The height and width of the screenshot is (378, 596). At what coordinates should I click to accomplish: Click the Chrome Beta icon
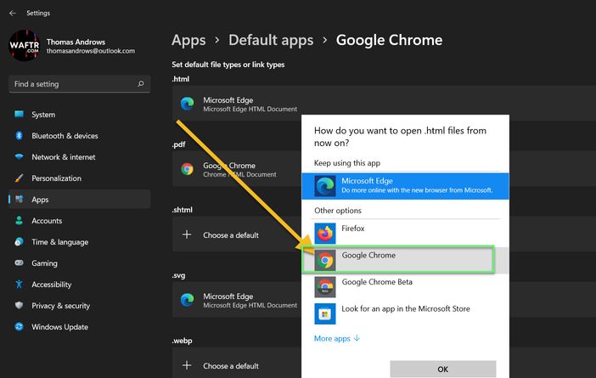point(325,287)
